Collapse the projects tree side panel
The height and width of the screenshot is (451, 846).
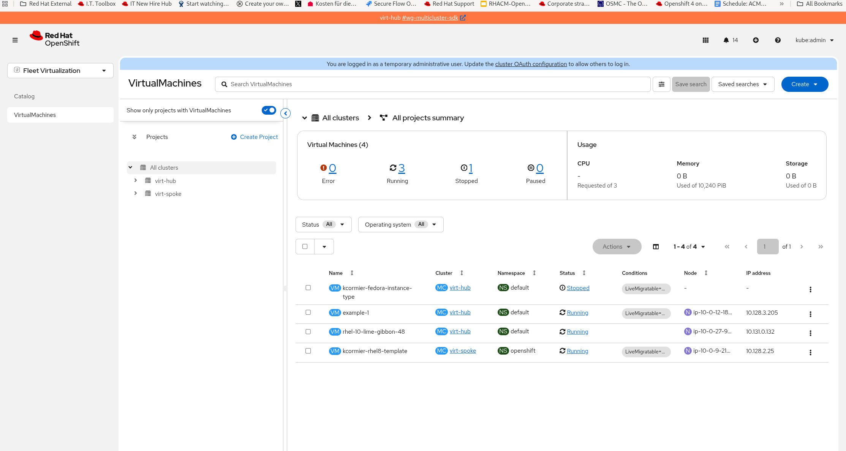point(286,113)
